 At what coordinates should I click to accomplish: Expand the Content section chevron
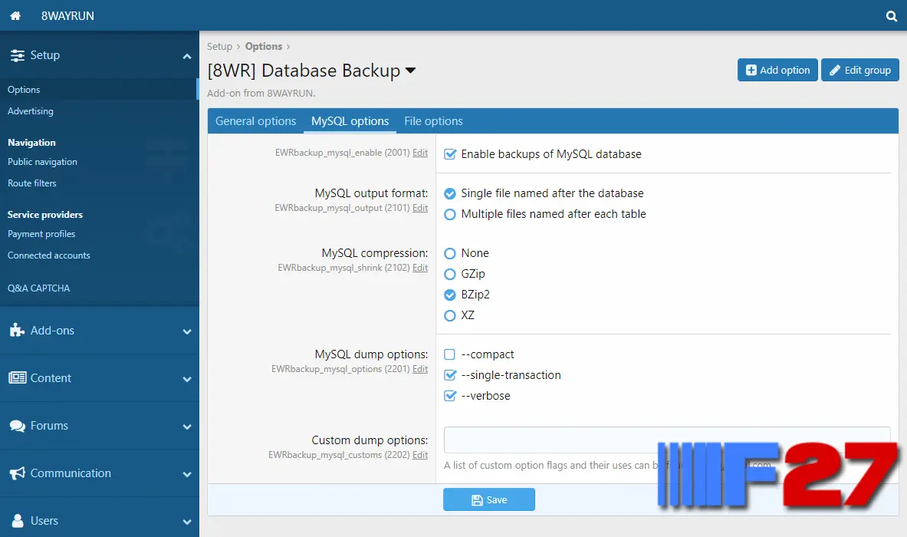pos(187,379)
